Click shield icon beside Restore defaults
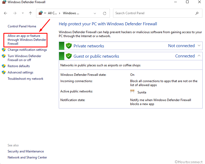The image size is (205, 164). click(x=4, y=66)
